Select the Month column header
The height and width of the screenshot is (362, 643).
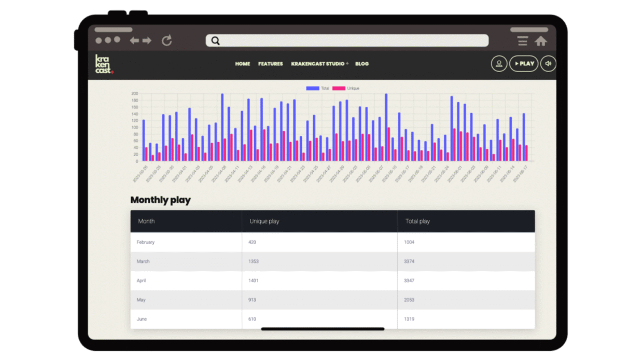[146, 221]
